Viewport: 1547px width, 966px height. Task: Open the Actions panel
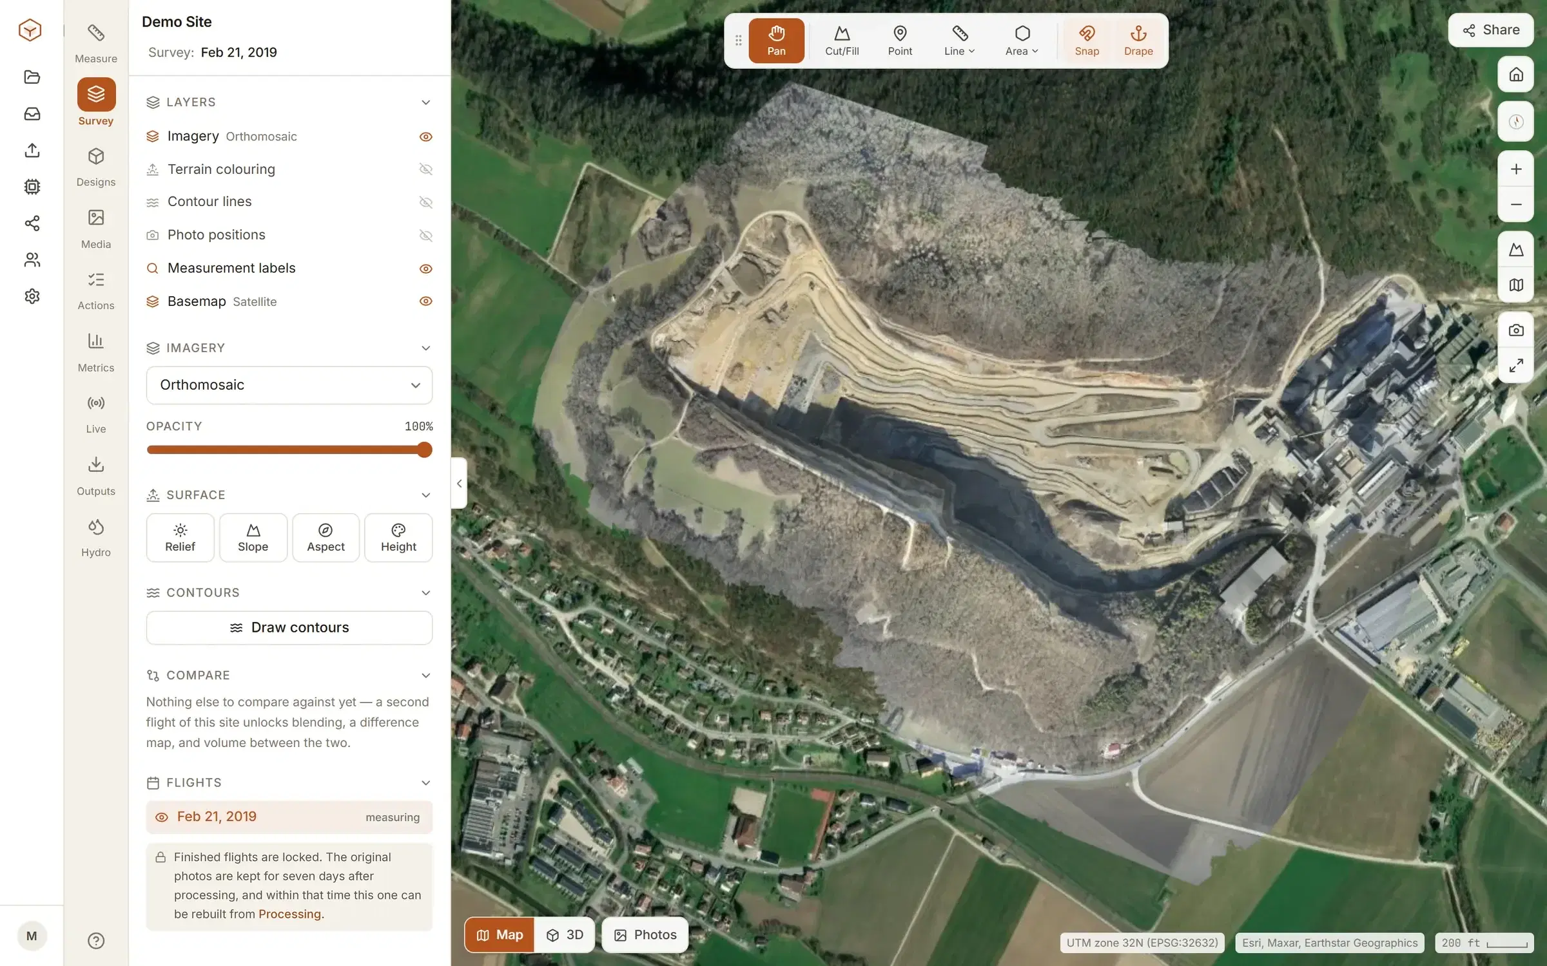(96, 290)
